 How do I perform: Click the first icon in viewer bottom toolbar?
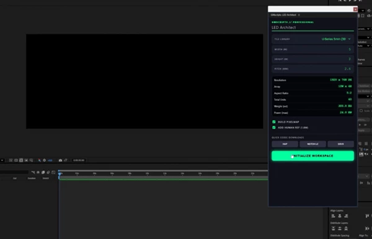[11, 160]
